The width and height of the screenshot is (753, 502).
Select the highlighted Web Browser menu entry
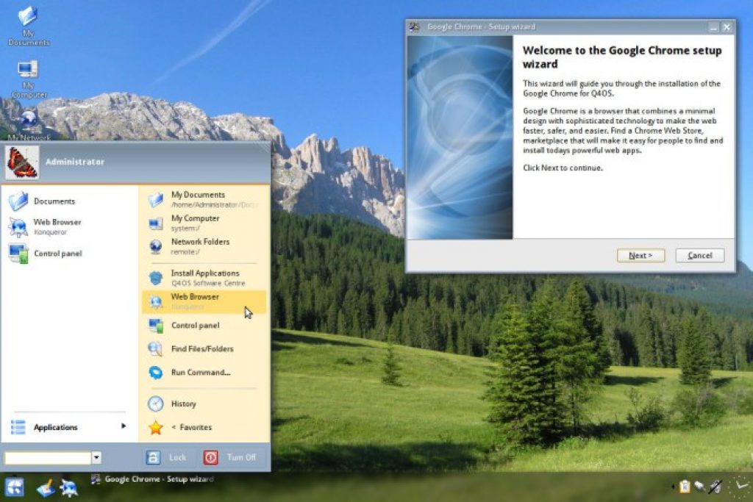click(x=204, y=301)
